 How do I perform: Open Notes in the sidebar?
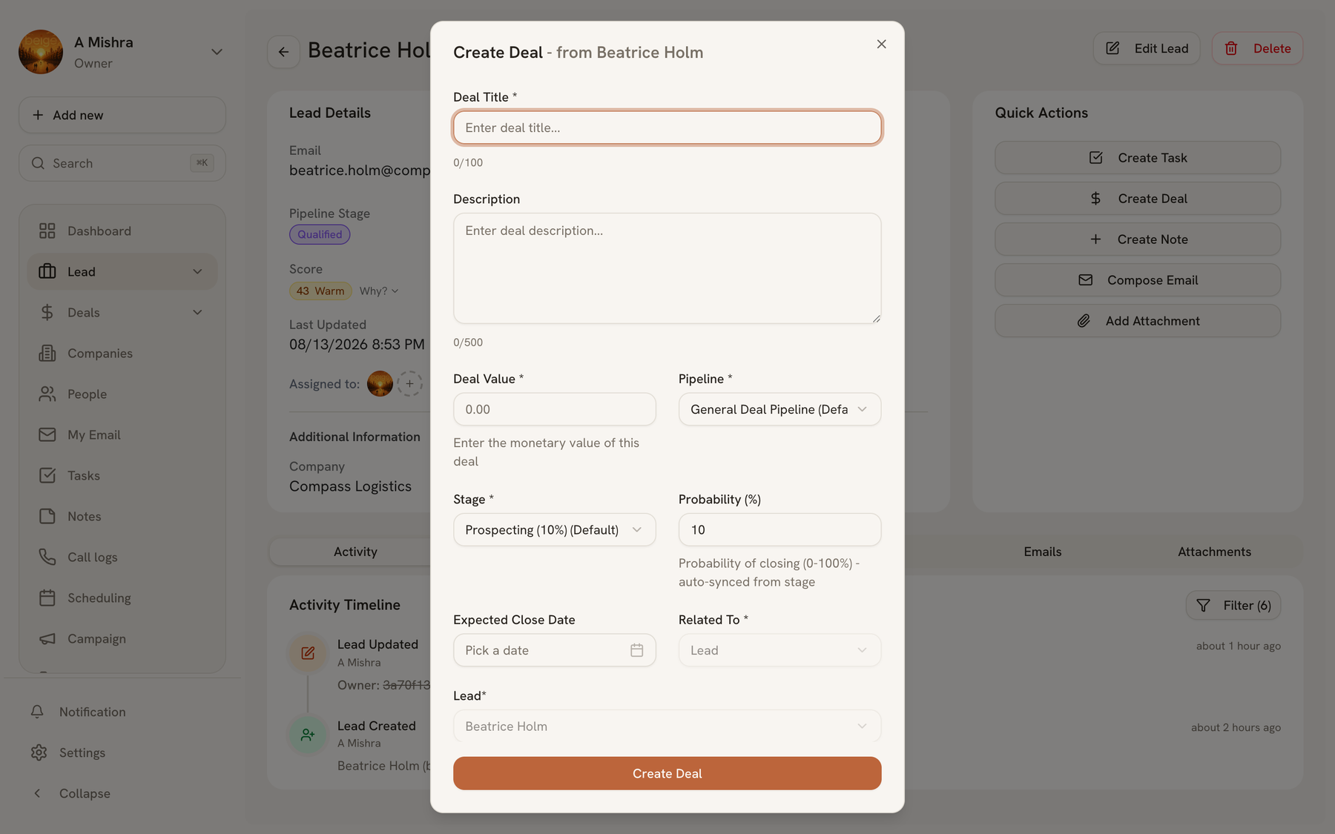pyautogui.click(x=122, y=517)
